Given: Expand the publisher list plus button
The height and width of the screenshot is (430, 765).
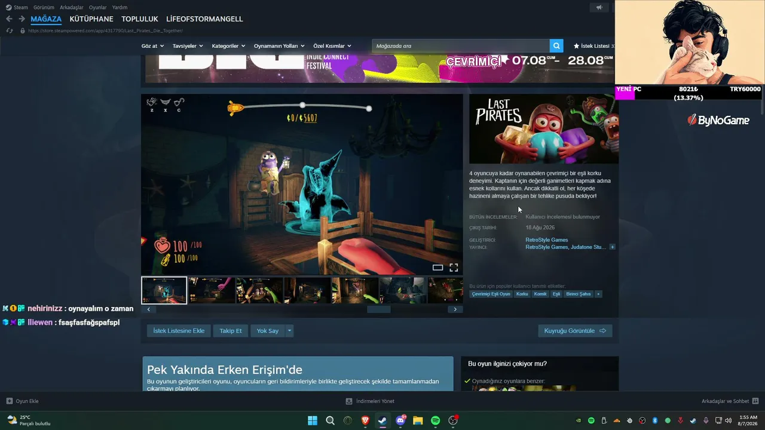Looking at the screenshot, I should [612, 247].
